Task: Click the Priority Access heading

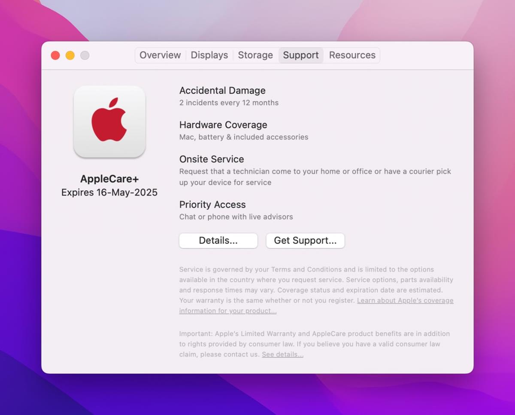Action: click(212, 204)
